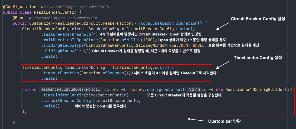Screen dimensions: 296x129
Task: Click the waitDurationInOpenState method call
Action: pos(70,40)
